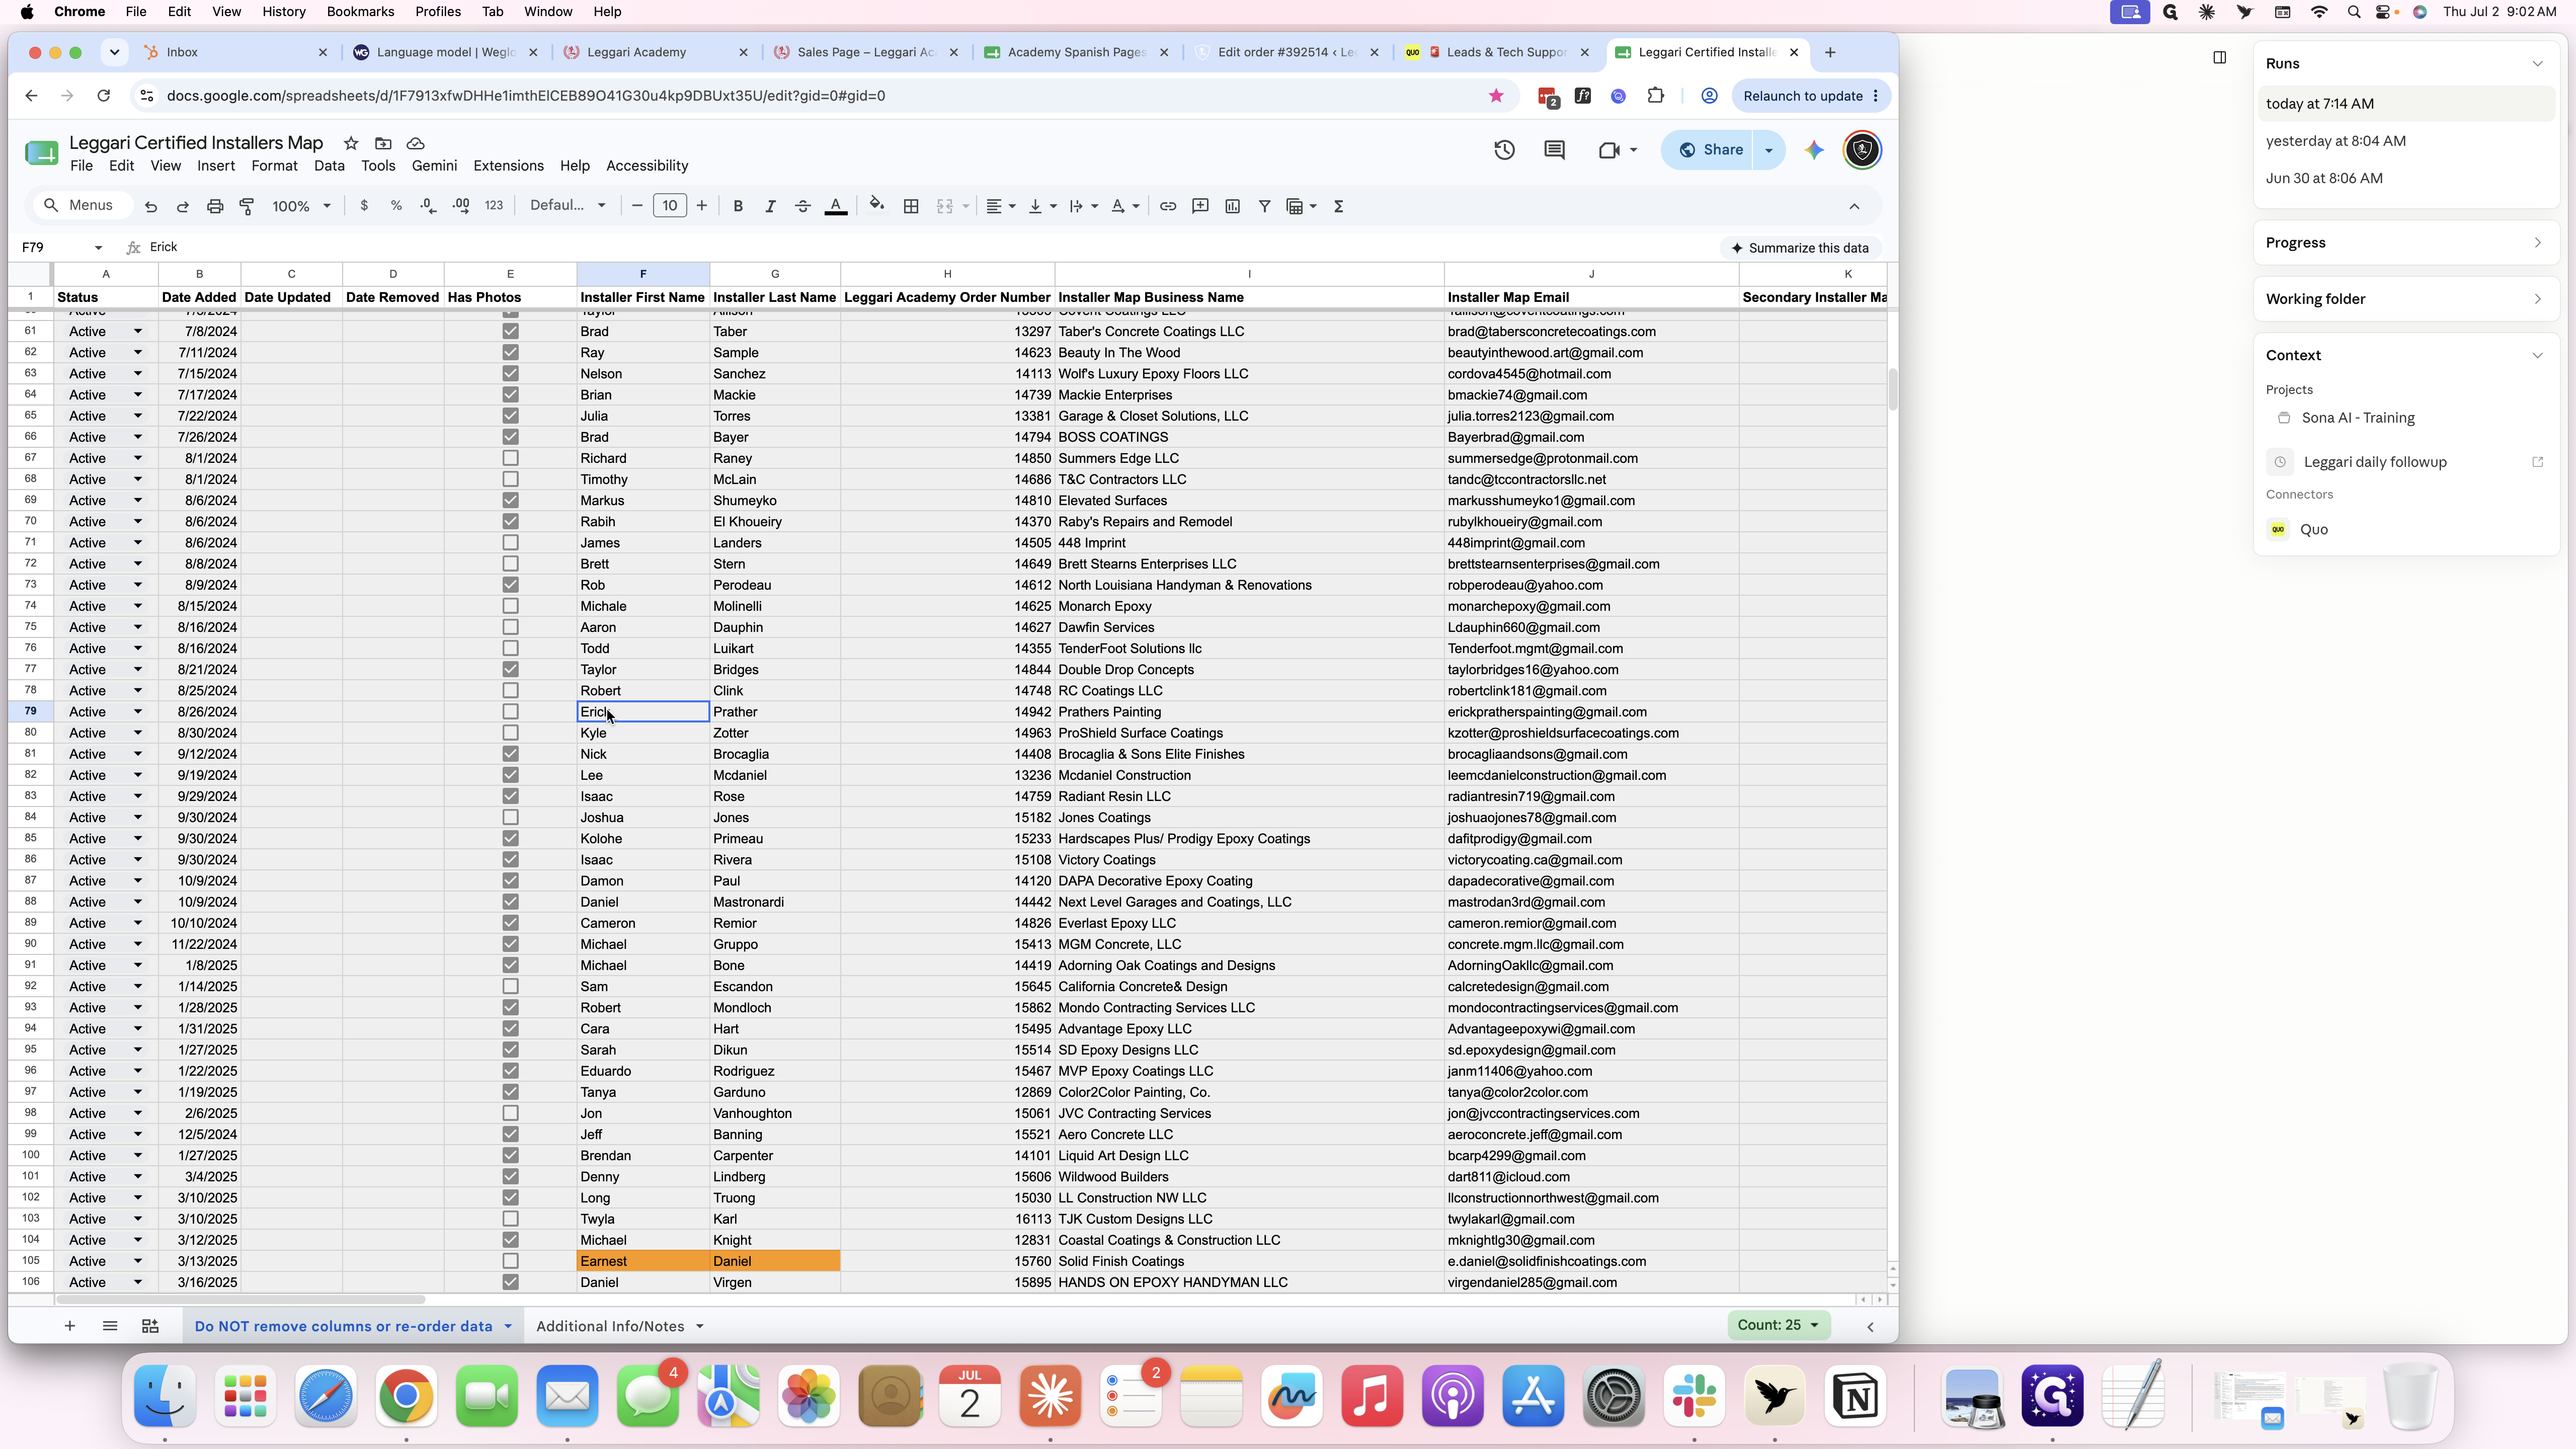Click the all sheets list icon

click(x=110, y=1326)
